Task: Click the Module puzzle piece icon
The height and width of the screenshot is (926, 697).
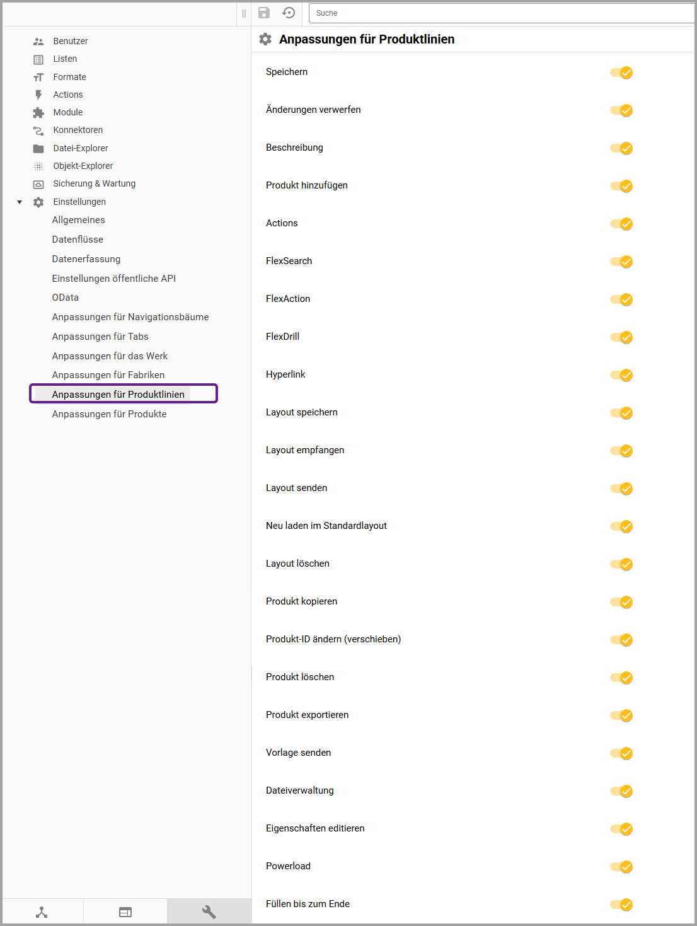Action: [38, 113]
